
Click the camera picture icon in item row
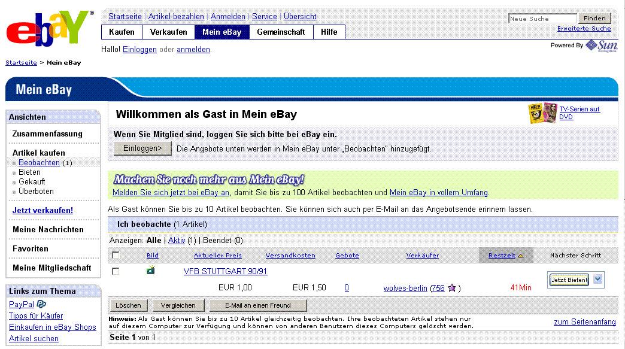[151, 271]
